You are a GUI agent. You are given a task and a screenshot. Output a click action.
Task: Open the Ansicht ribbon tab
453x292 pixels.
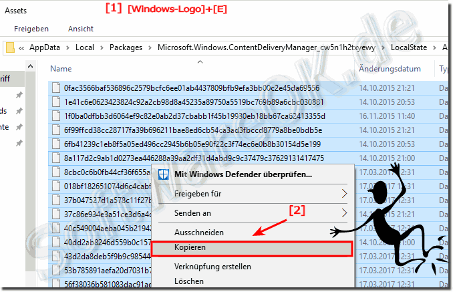81,29
